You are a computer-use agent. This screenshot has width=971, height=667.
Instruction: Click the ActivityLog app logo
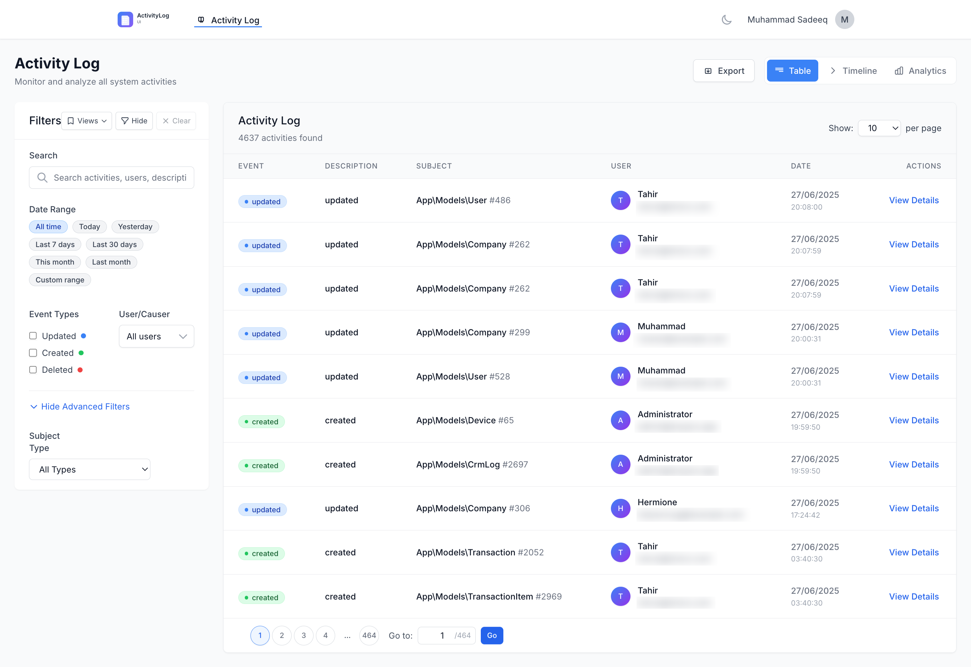click(125, 19)
